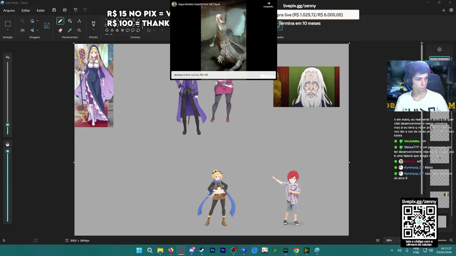Open Photoshop from taskbar
This screenshot has width=456, height=256.
click(x=212, y=250)
